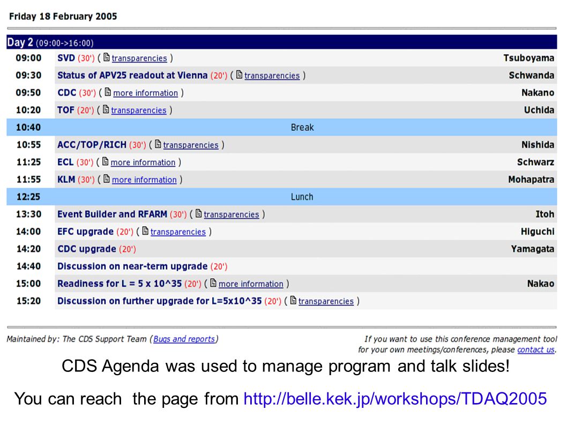Open TOF transparencies link
567x425 pixels.
click(138, 110)
